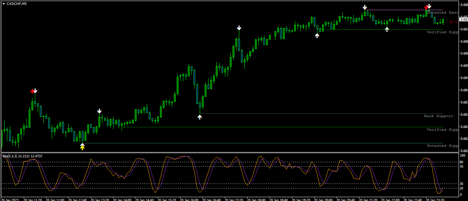Select the yellow up arrow below the 12:40 low
This screenshot has height=201, width=468.
tap(82, 148)
